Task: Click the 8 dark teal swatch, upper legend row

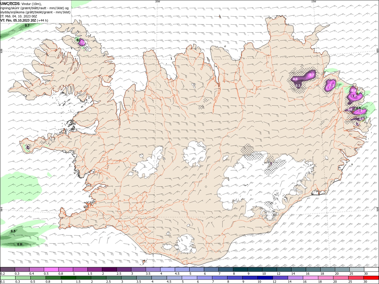Action: [x=240, y=270]
